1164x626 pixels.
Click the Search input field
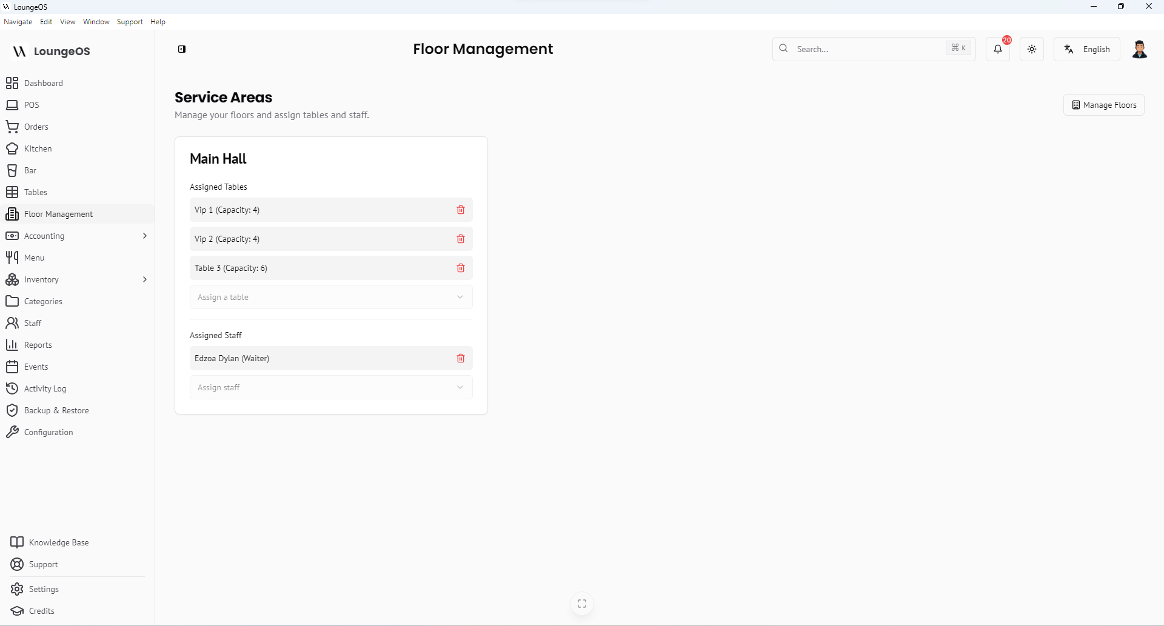pos(867,49)
